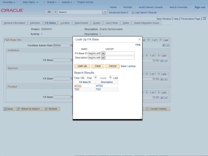Click the Correct History button
This screenshot has width=208, height=156.
coord(158,109)
